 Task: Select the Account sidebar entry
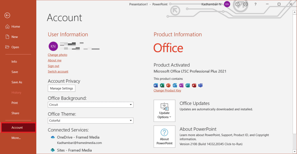coord(18,128)
